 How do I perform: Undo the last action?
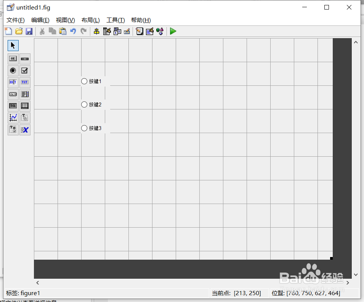click(73, 31)
